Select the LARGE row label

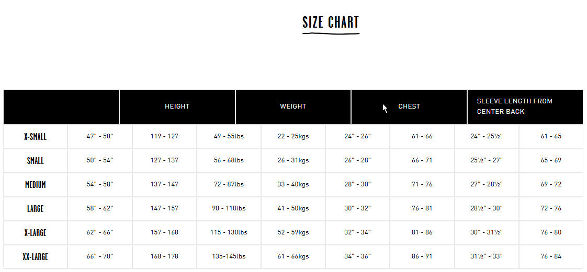pos(35,208)
